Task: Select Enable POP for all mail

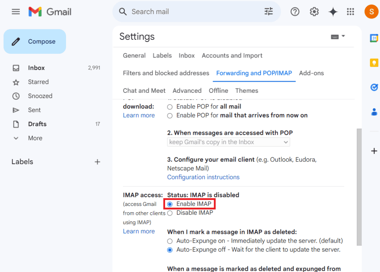Action: tap(170, 106)
